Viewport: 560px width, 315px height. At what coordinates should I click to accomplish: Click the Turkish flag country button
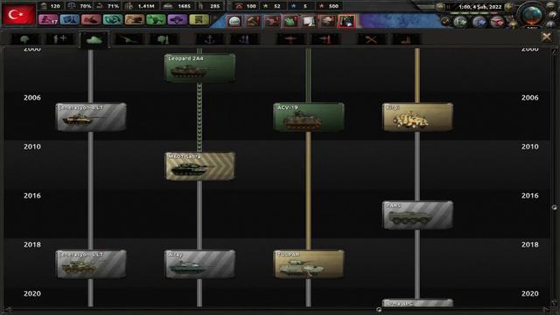click(18, 14)
